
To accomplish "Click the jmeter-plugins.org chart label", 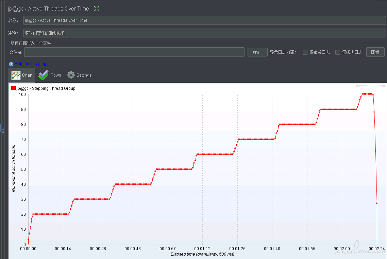I will click(x=370, y=85).
